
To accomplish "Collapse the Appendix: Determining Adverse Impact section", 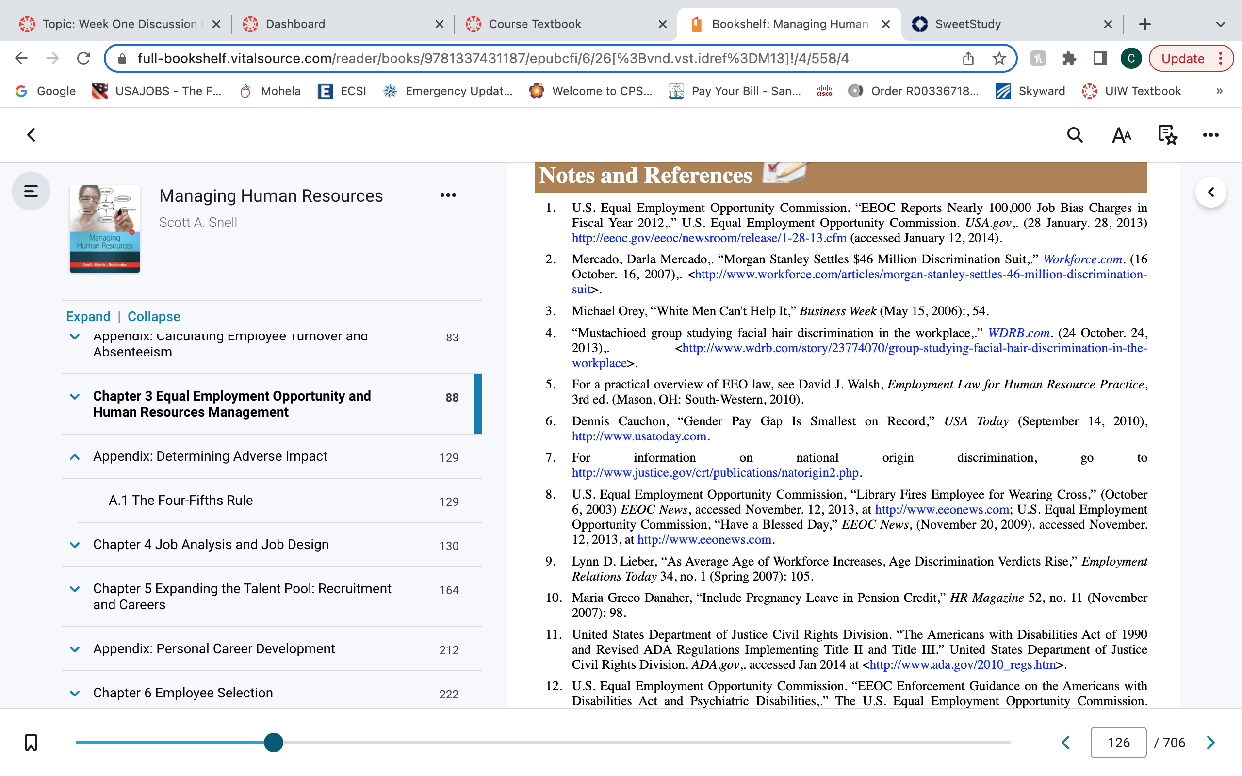I will point(75,457).
